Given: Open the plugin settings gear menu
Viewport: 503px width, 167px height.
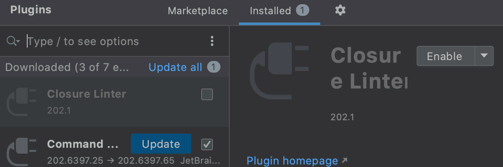Looking at the screenshot, I should pos(340,10).
